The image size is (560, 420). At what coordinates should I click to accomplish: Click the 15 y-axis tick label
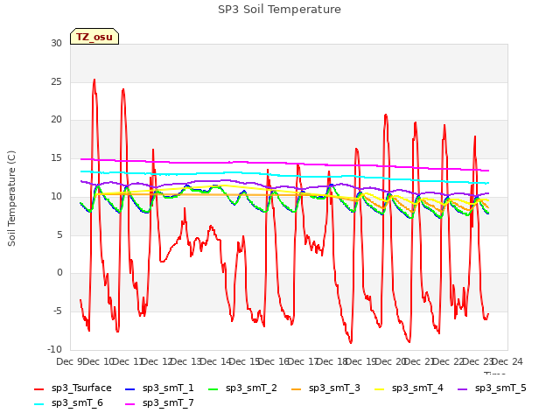tap(56, 157)
